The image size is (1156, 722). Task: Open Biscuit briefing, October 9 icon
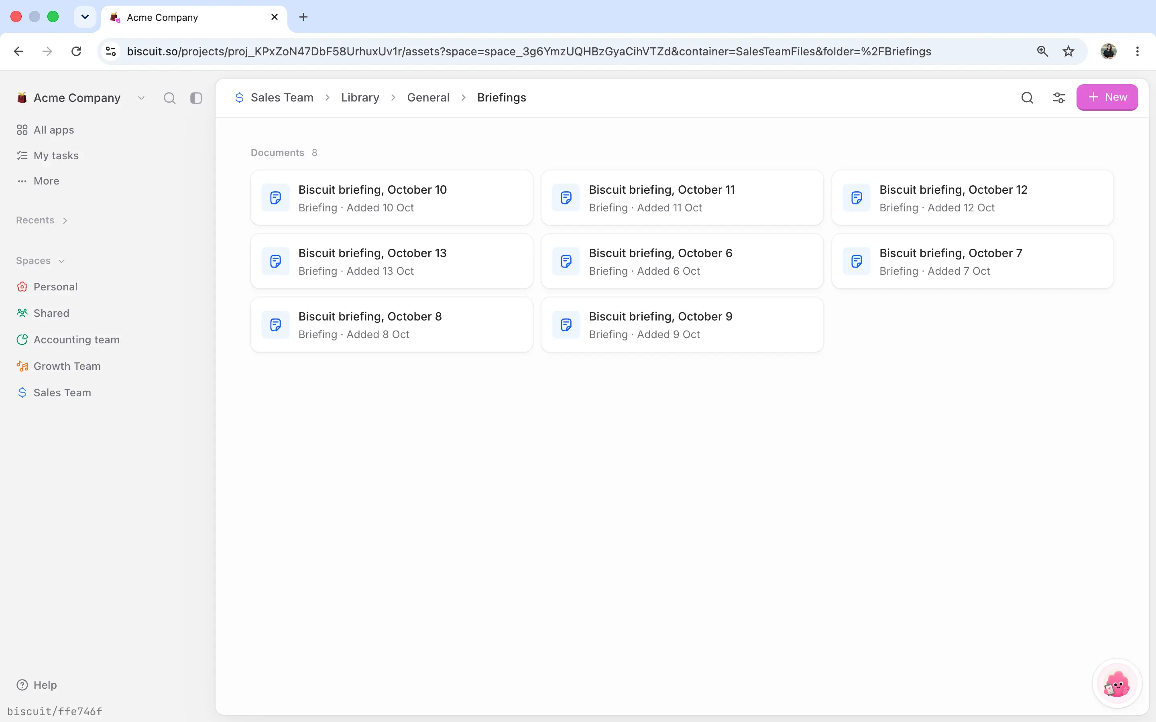[566, 325]
